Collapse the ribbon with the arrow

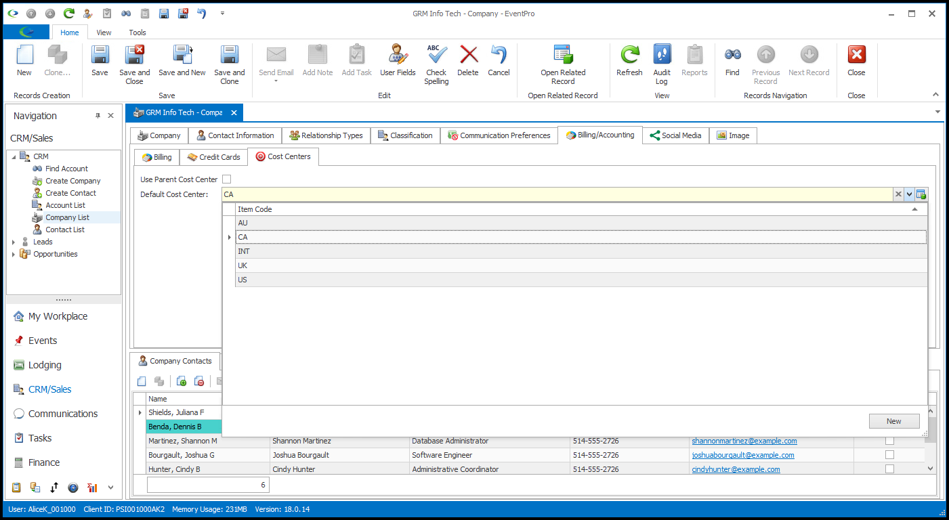[x=936, y=95]
